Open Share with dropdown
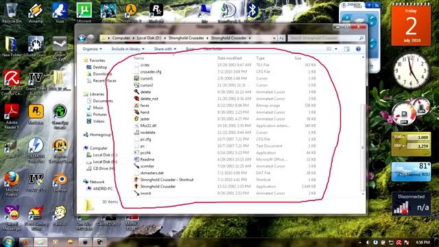 pyautogui.click(x=165, y=49)
